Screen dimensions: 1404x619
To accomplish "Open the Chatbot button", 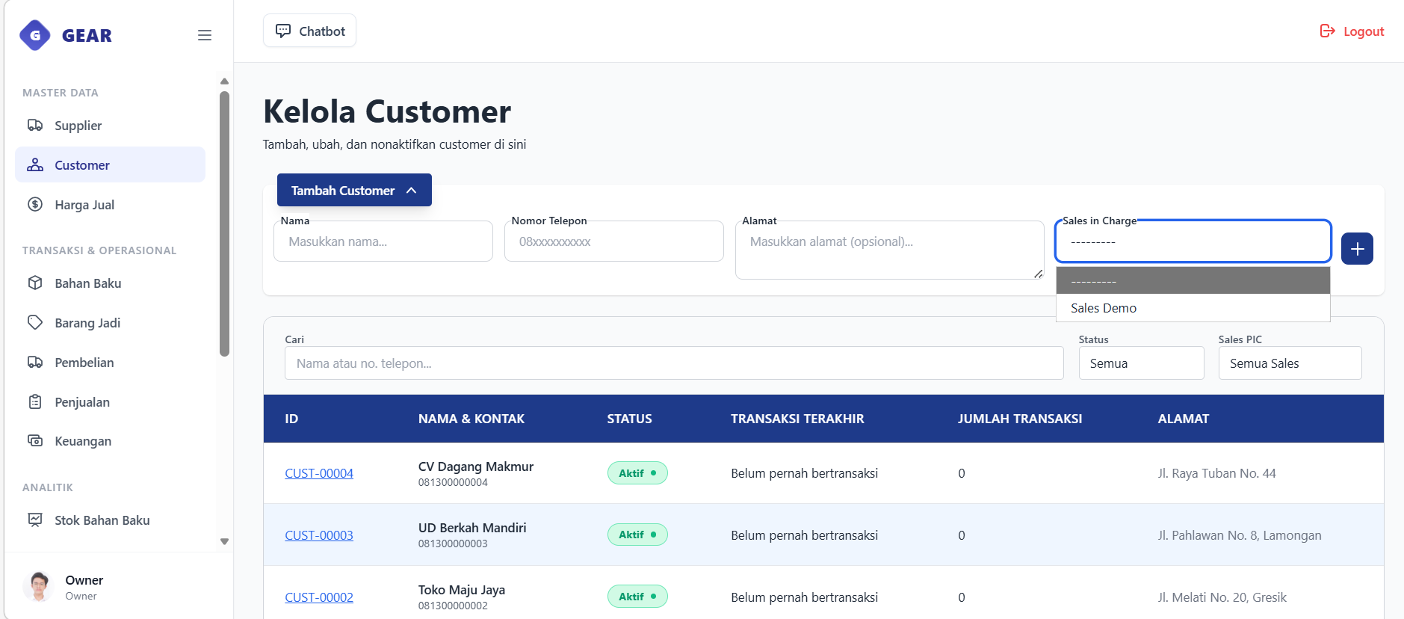I will click(x=309, y=31).
